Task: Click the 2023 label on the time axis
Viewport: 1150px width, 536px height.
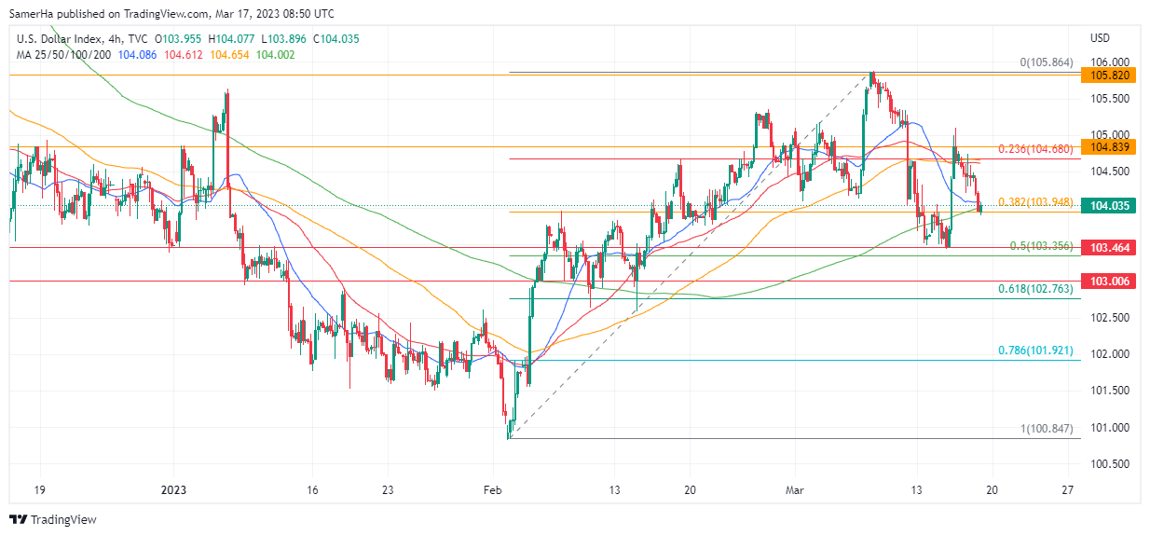Action: [174, 489]
